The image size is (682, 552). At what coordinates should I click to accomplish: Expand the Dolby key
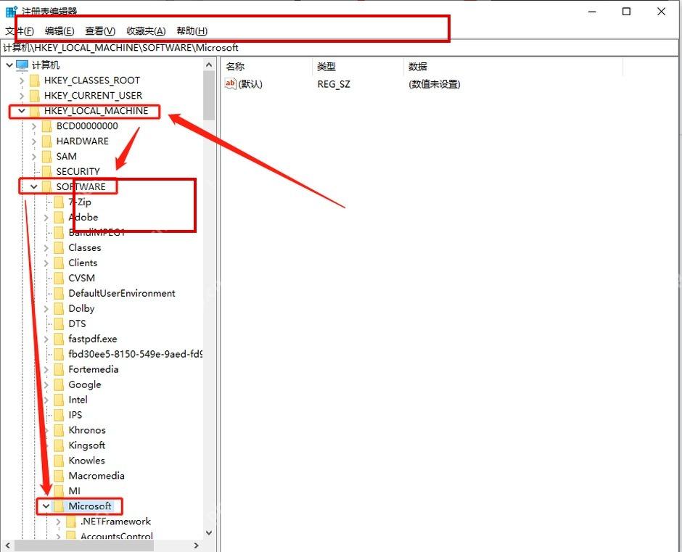[x=46, y=309]
